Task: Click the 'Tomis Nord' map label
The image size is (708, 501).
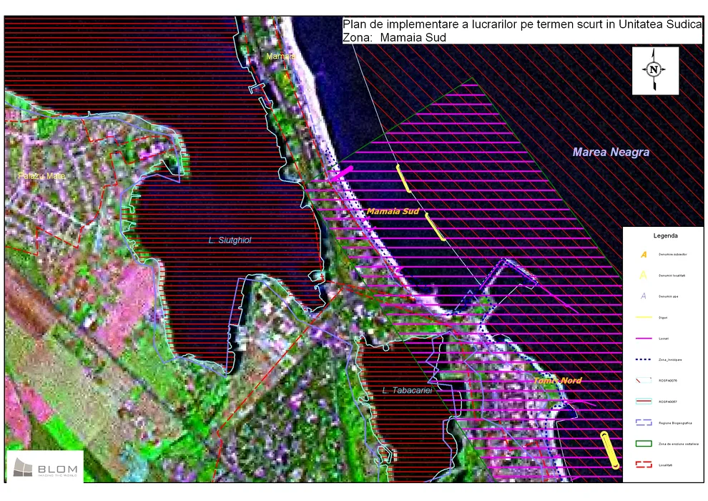Action: [557, 381]
